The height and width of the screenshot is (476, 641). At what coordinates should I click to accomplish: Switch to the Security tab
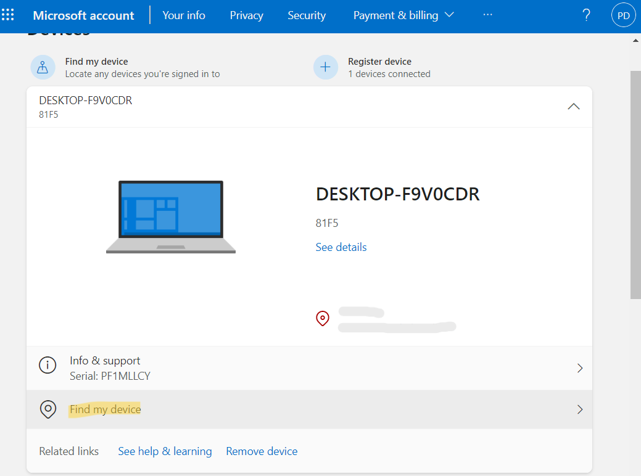pyautogui.click(x=307, y=15)
